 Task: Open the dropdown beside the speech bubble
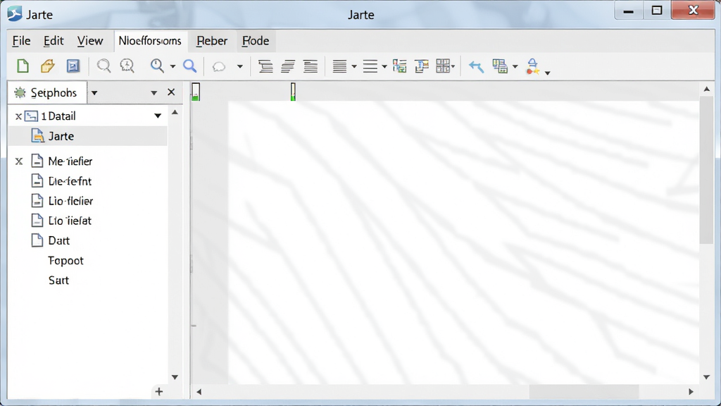[x=239, y=67]
